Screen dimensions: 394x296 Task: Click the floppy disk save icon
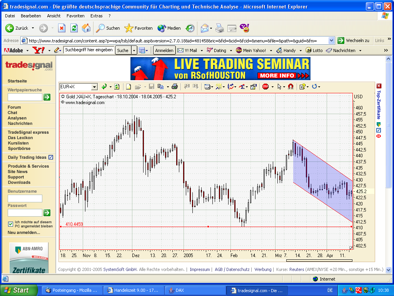tap(152, 87)
